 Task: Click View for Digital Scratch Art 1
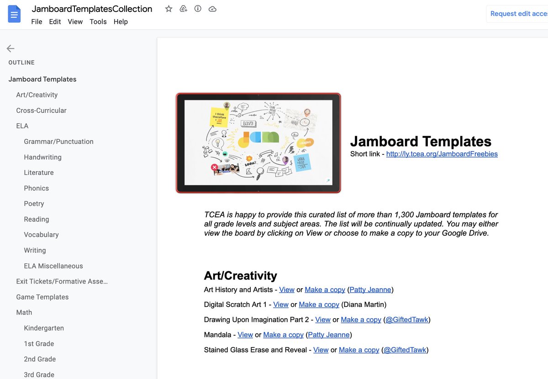click(281, 305)
